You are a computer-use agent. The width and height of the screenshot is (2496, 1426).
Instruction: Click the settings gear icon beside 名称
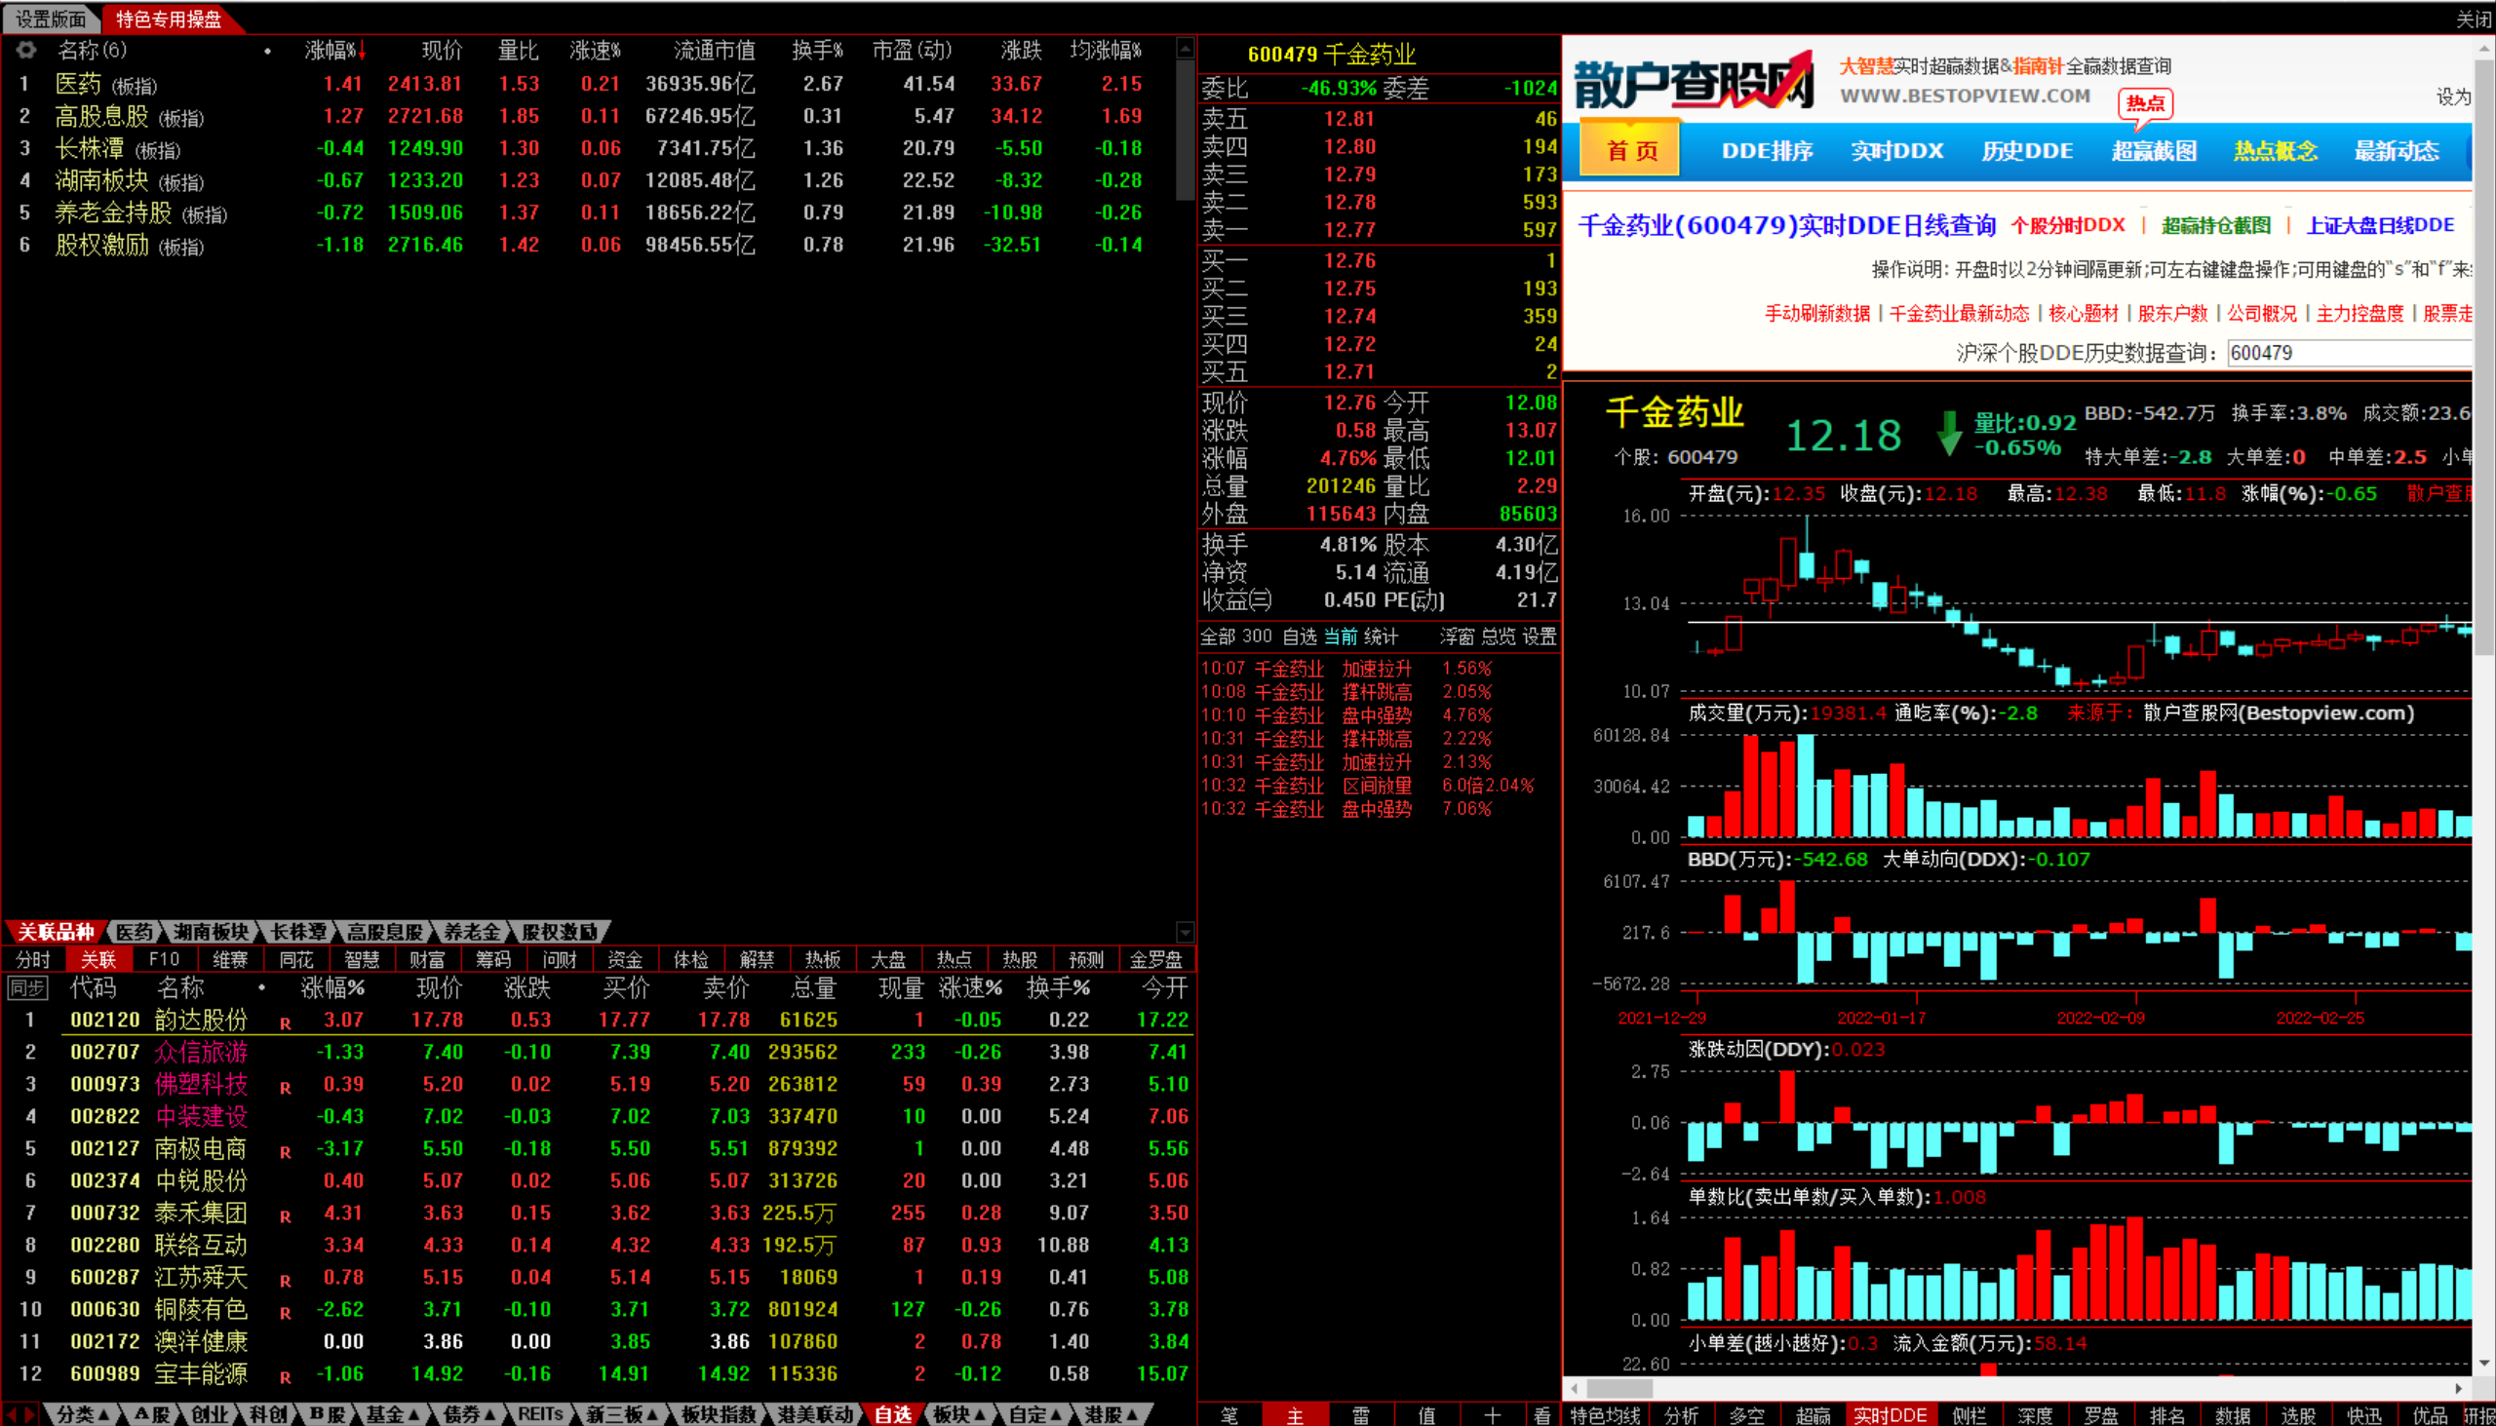(x=26, y=50)
